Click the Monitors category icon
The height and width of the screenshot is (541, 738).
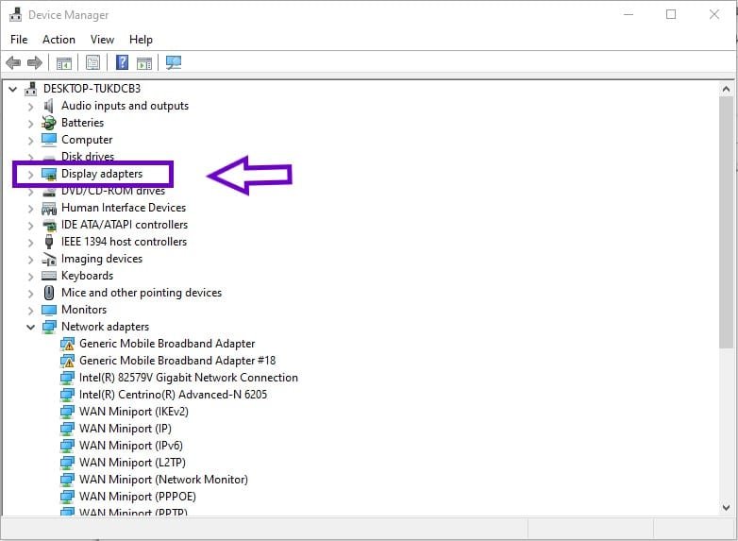pyautogui.click(x=49, y=310)
